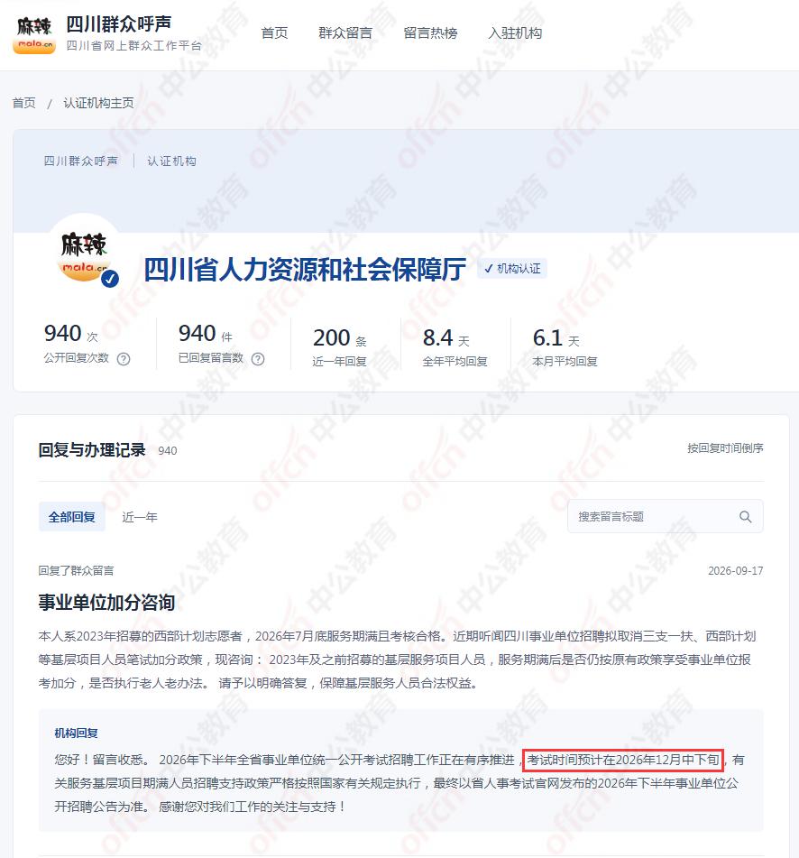Go to 留言热榜 in the top navigation
Viewport: 799px width, 858px height.
click(x=430, y=32)
